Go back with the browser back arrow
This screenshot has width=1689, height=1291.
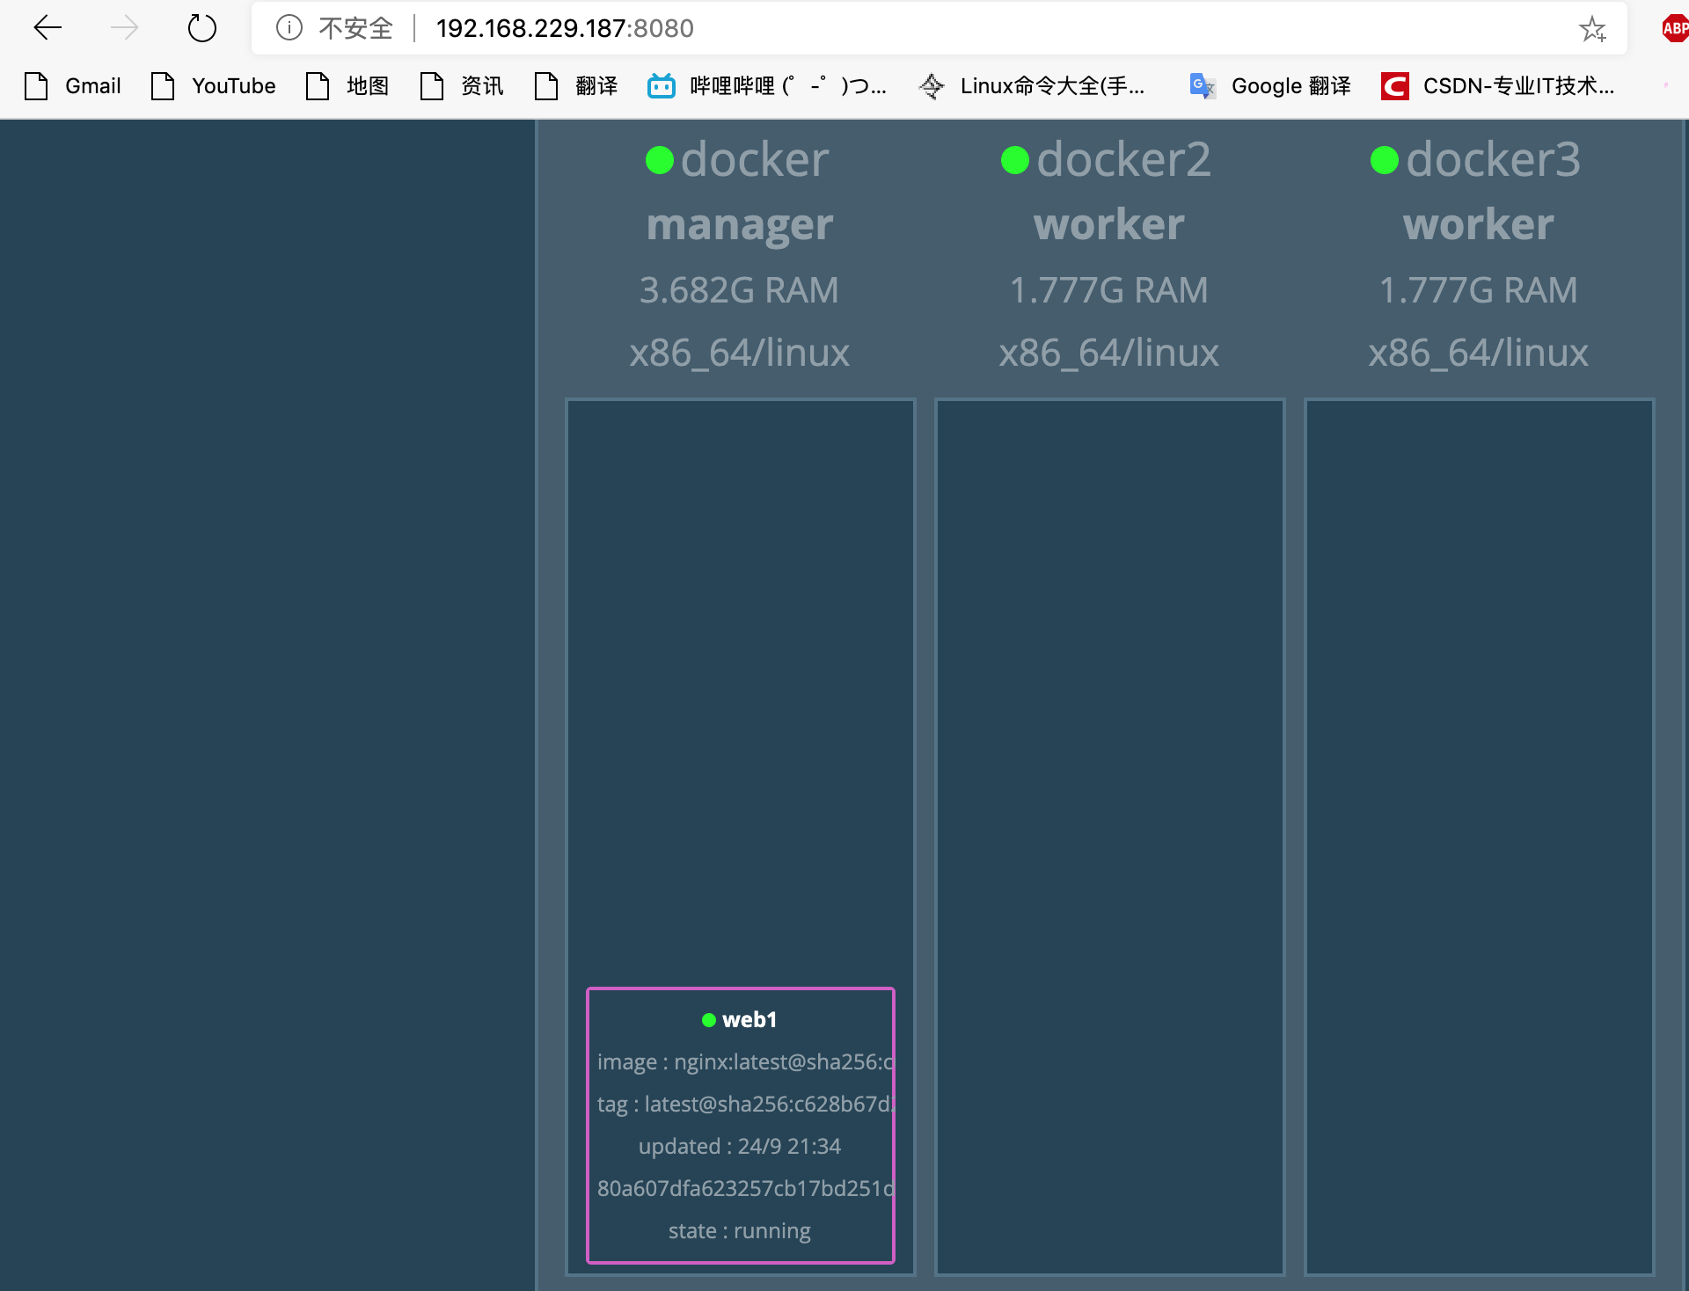tap(48, 28)
